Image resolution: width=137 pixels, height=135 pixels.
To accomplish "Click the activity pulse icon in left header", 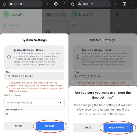I will pyautogui.click(x=63, y=14).
